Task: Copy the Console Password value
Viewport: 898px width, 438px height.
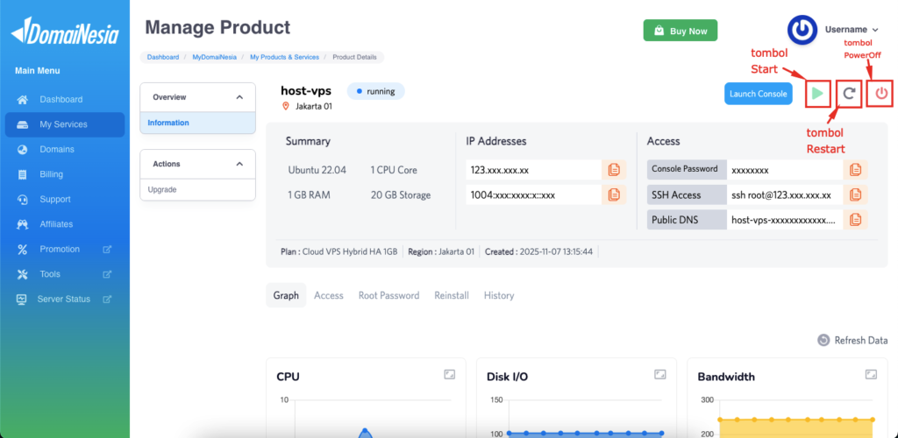Action: 856,170
